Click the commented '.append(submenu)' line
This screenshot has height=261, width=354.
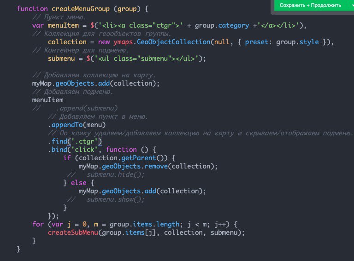75,108
